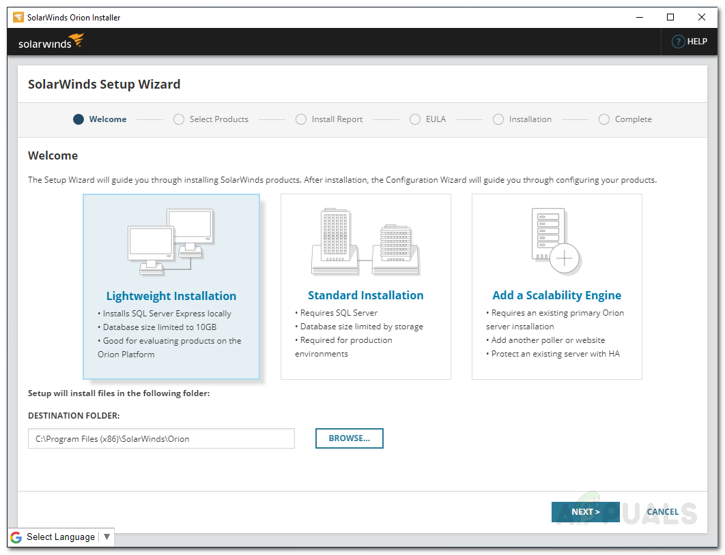Maximize the SolarWinds Orion Installer window
The image size is (725, 555).
click(x=670, y=18)
